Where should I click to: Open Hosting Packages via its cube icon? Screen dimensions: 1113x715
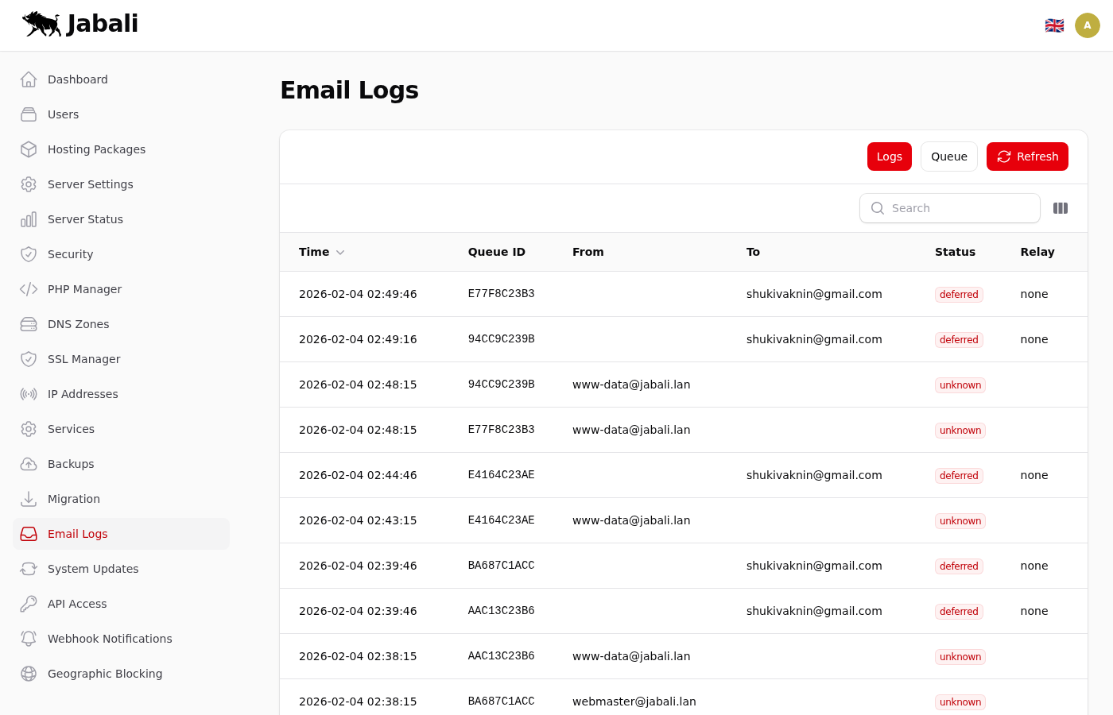pyautogui.click(x=29, y=149)
